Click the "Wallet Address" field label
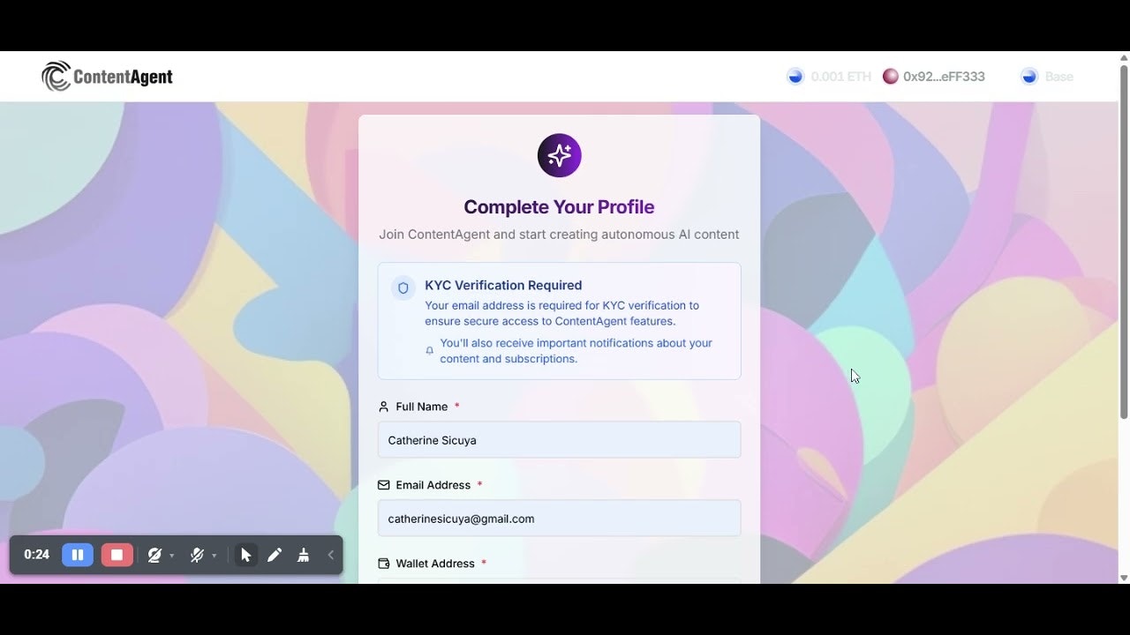Viewport: 1130px width, 635px height. click(x=435, y=564)
